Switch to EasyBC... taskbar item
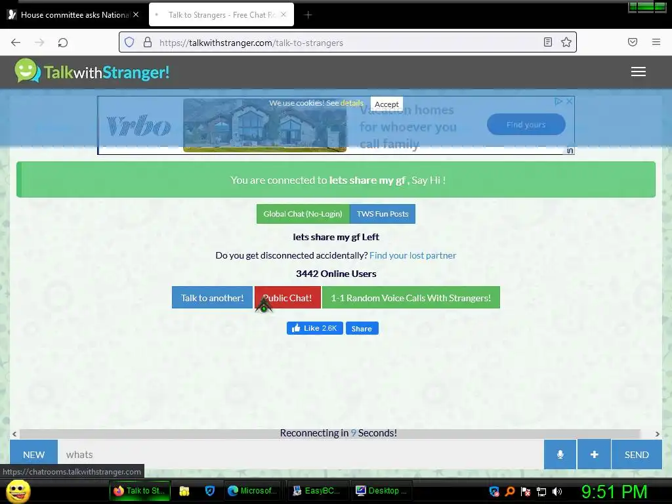Viewport: 672px width, 504px height. [317, 491]
